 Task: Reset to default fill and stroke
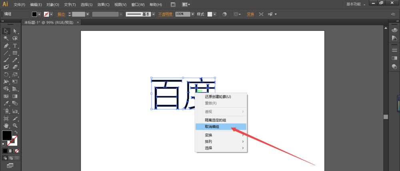pos(4,144)
